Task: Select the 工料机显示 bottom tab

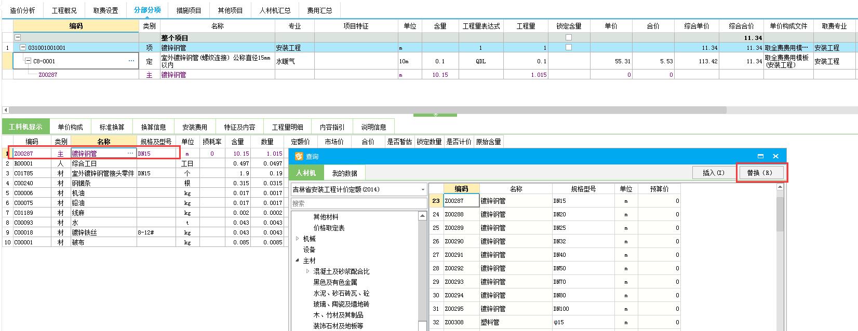Action: [x=26, y=127]
